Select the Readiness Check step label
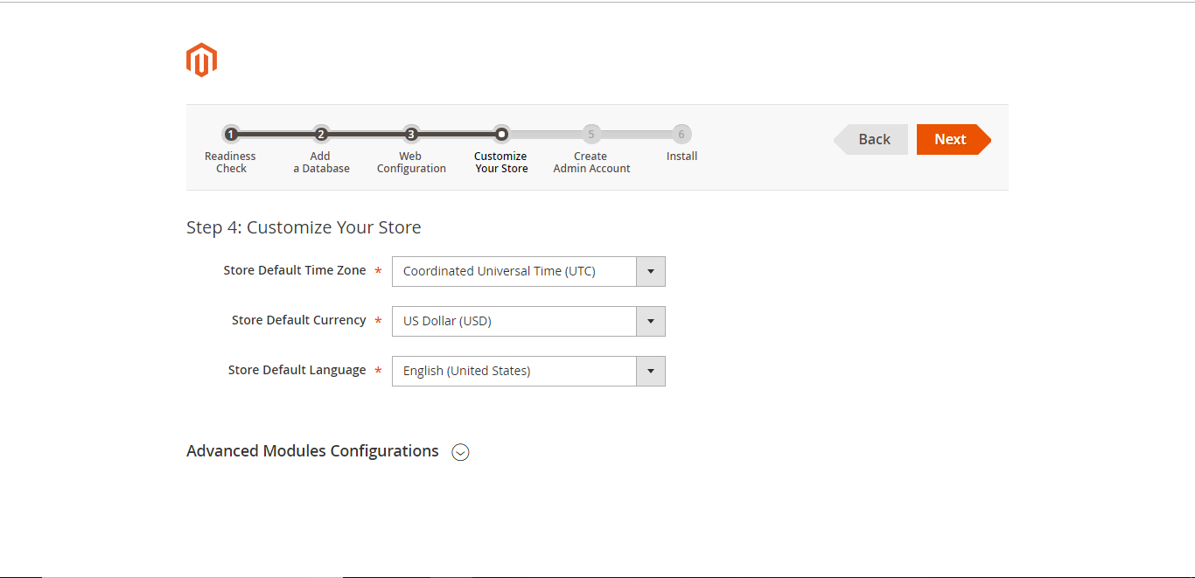 (231, 163)
